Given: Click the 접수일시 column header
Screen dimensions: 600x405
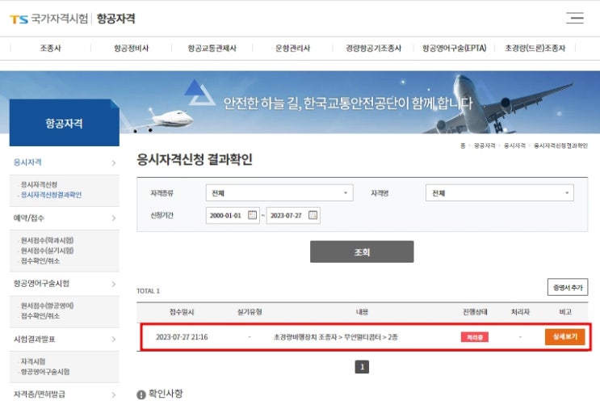Looking at the screenshot, I should pos(182,312).
